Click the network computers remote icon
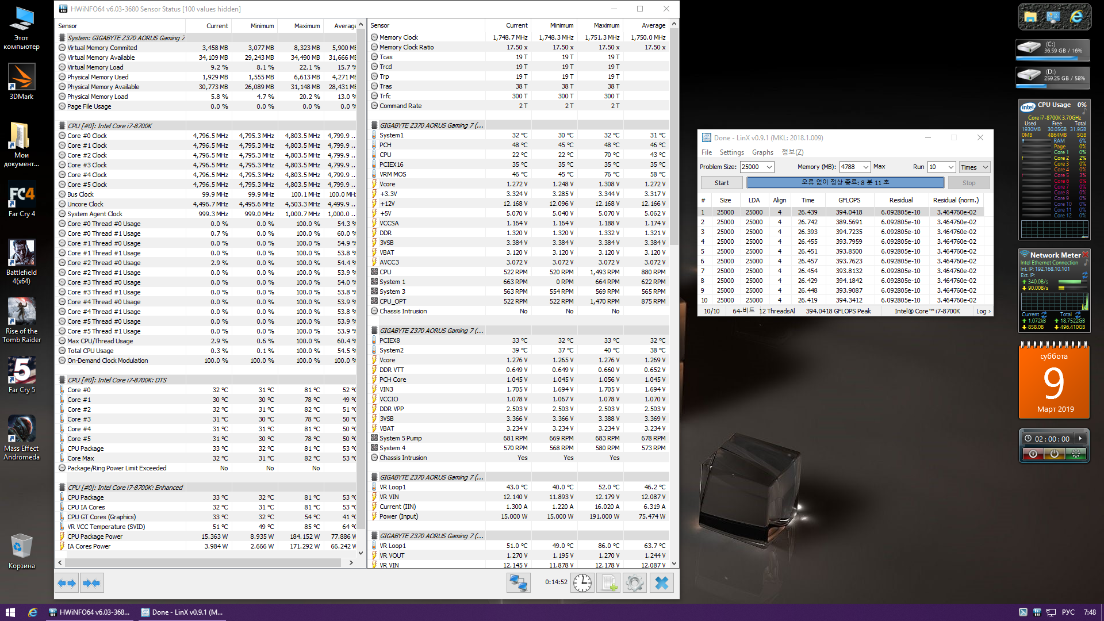Screen dimensions: 1104x621 click(517, 583)
